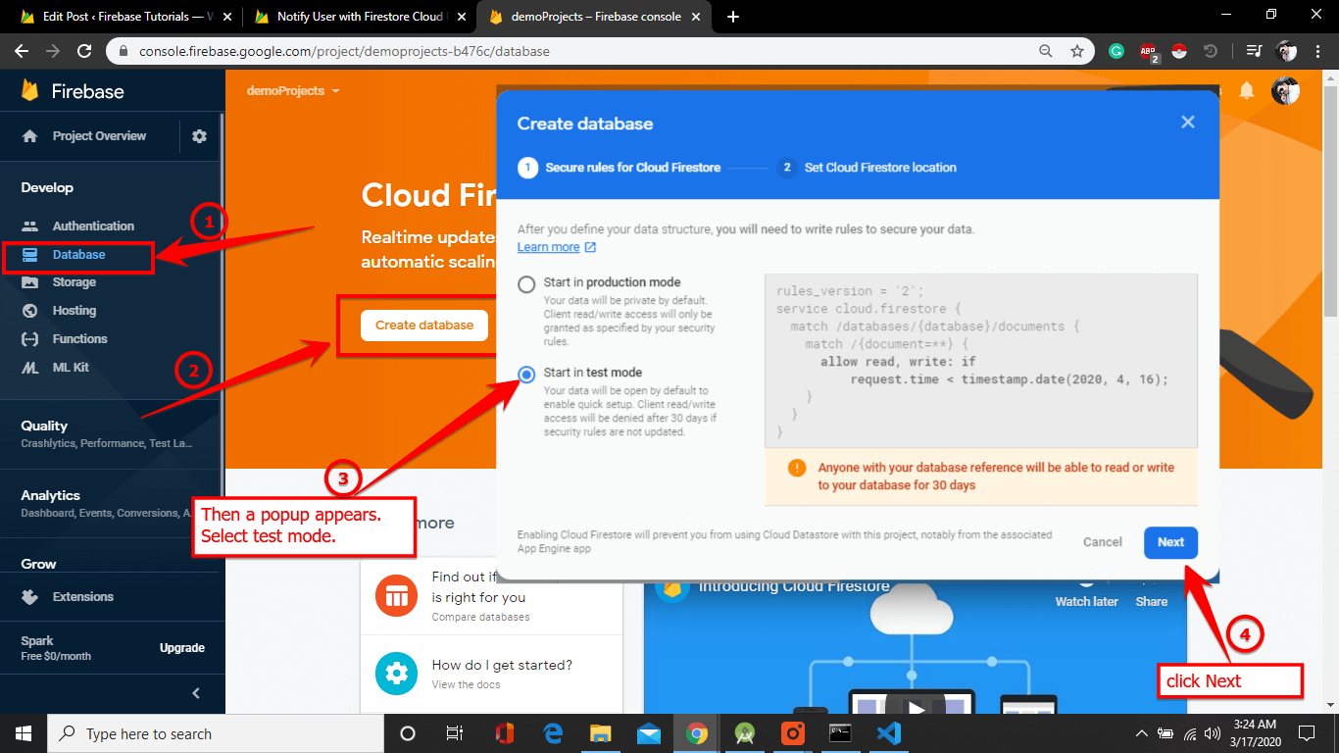Click Upgrade next to Spark plan
The width and height of the screenshot is (1339, 753).
[x=182, y=648]
